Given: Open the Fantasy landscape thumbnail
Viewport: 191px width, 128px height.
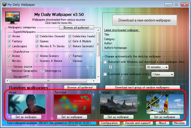Looking at the screenshot, I should coord(119,104).
